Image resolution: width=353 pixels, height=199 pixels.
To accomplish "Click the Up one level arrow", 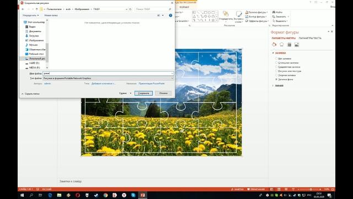I will tap(37, 9).
